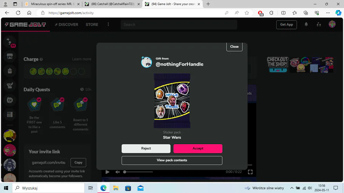Focus the Game Jolt search field
The width and height of the screenshot is (344, 193).
point(179,24)
